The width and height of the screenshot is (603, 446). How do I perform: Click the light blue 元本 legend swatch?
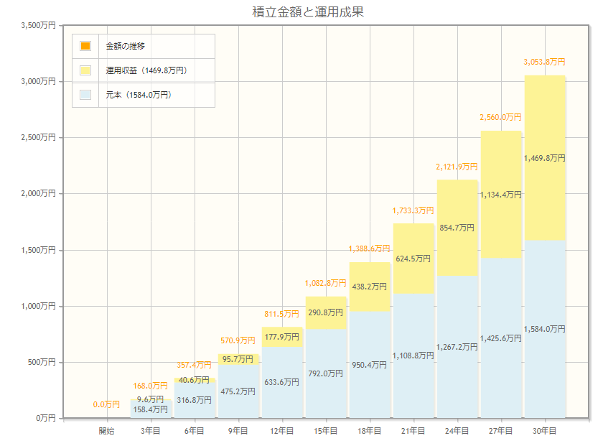[x=85, y=95]
